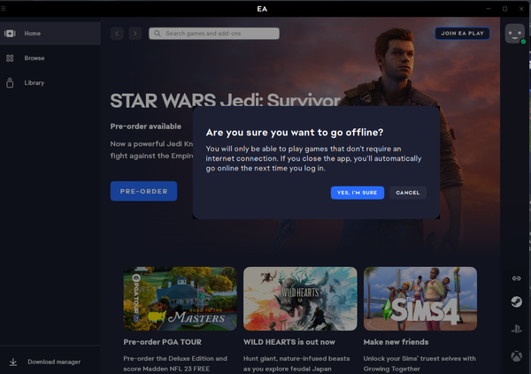Viewport: 531px width, 374px height.
Task: Confirm going offline with Yes, I'm Sure
Action: tap(358, 193)
